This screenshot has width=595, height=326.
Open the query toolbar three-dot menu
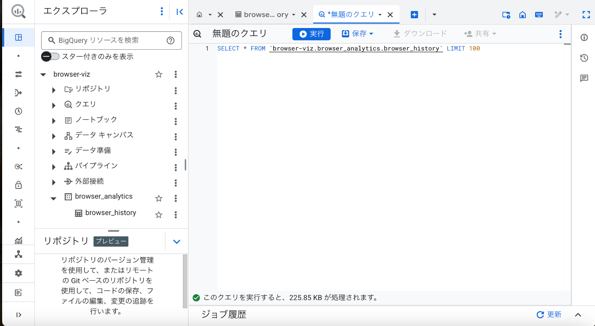pos(561,34)
